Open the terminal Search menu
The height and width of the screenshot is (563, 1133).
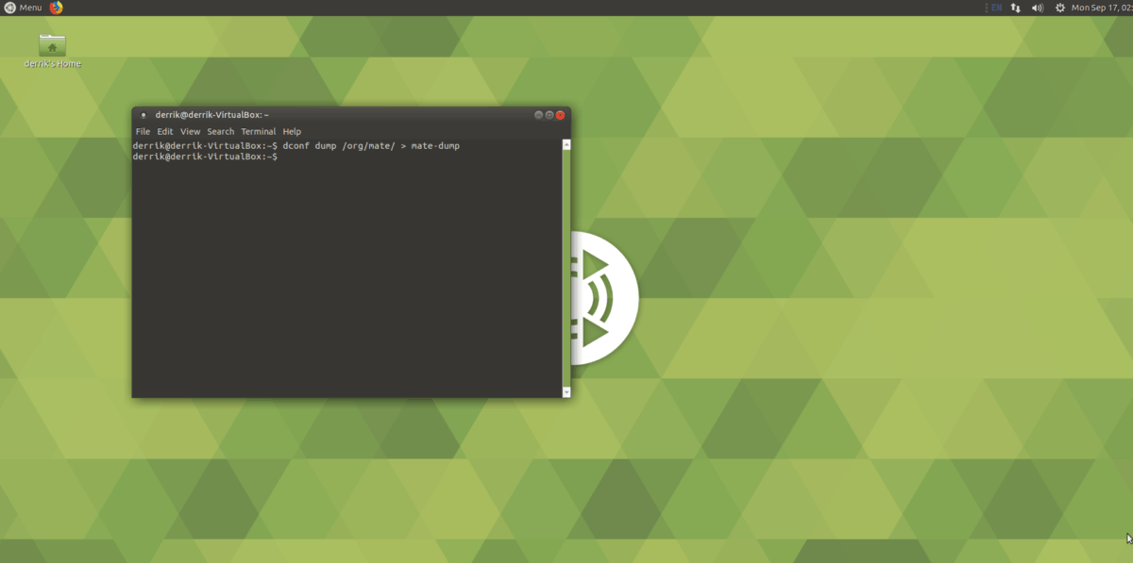pos(221,132)
